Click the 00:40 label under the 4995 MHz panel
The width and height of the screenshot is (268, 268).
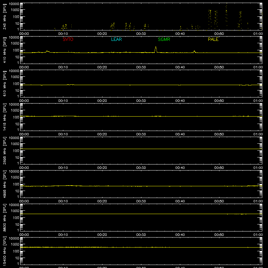pos(180,201)
